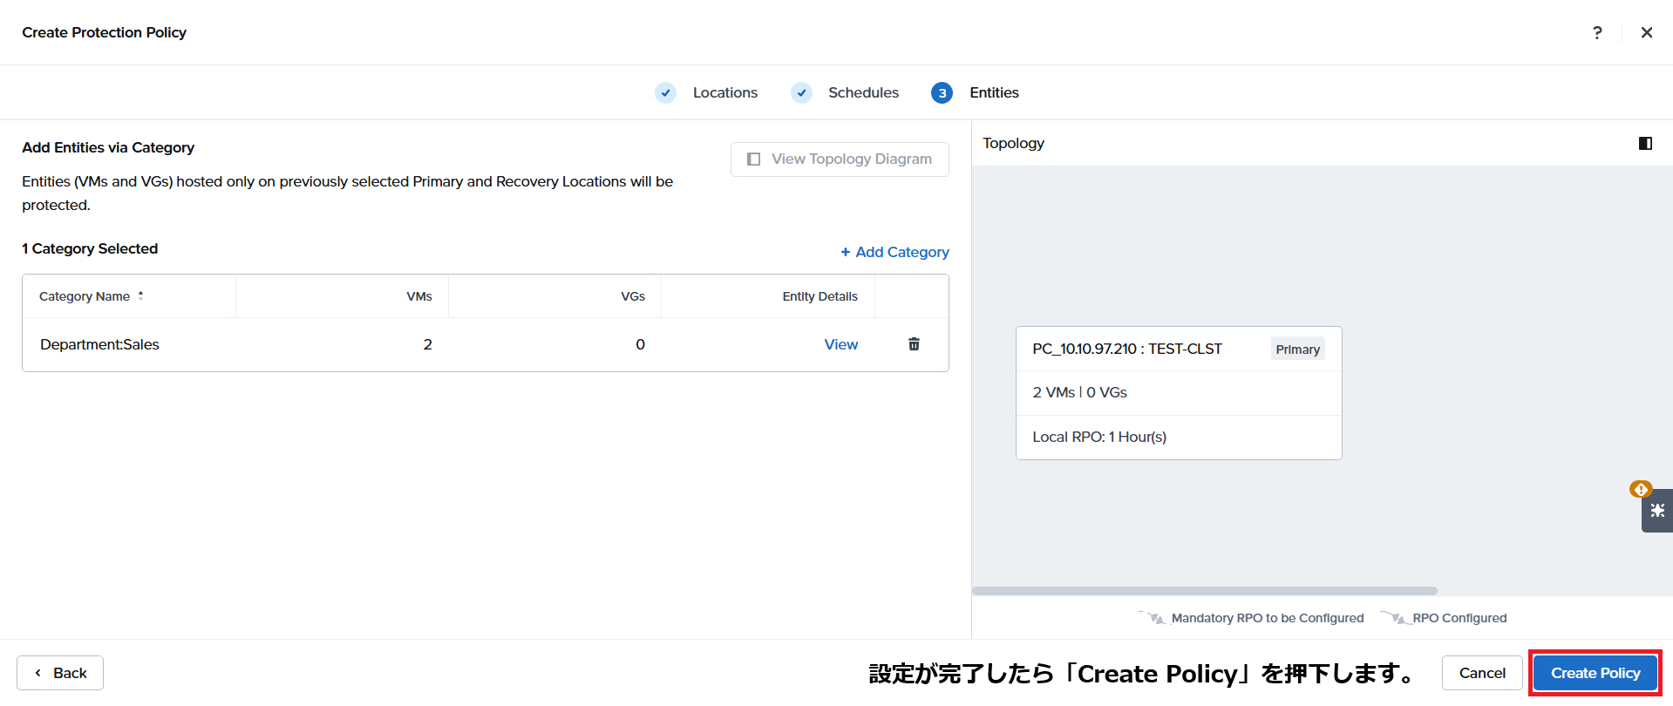Image resolution: width=1673 pixels, height=706 pixels.
Task: Select the step 3 Entities circle
Action: click(942, 92)
